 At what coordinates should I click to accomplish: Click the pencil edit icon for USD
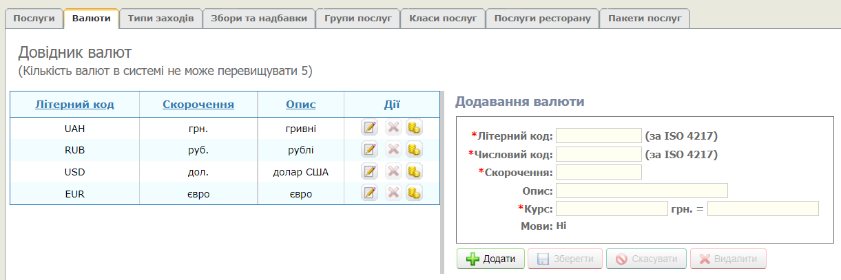[x=370, y=171]
